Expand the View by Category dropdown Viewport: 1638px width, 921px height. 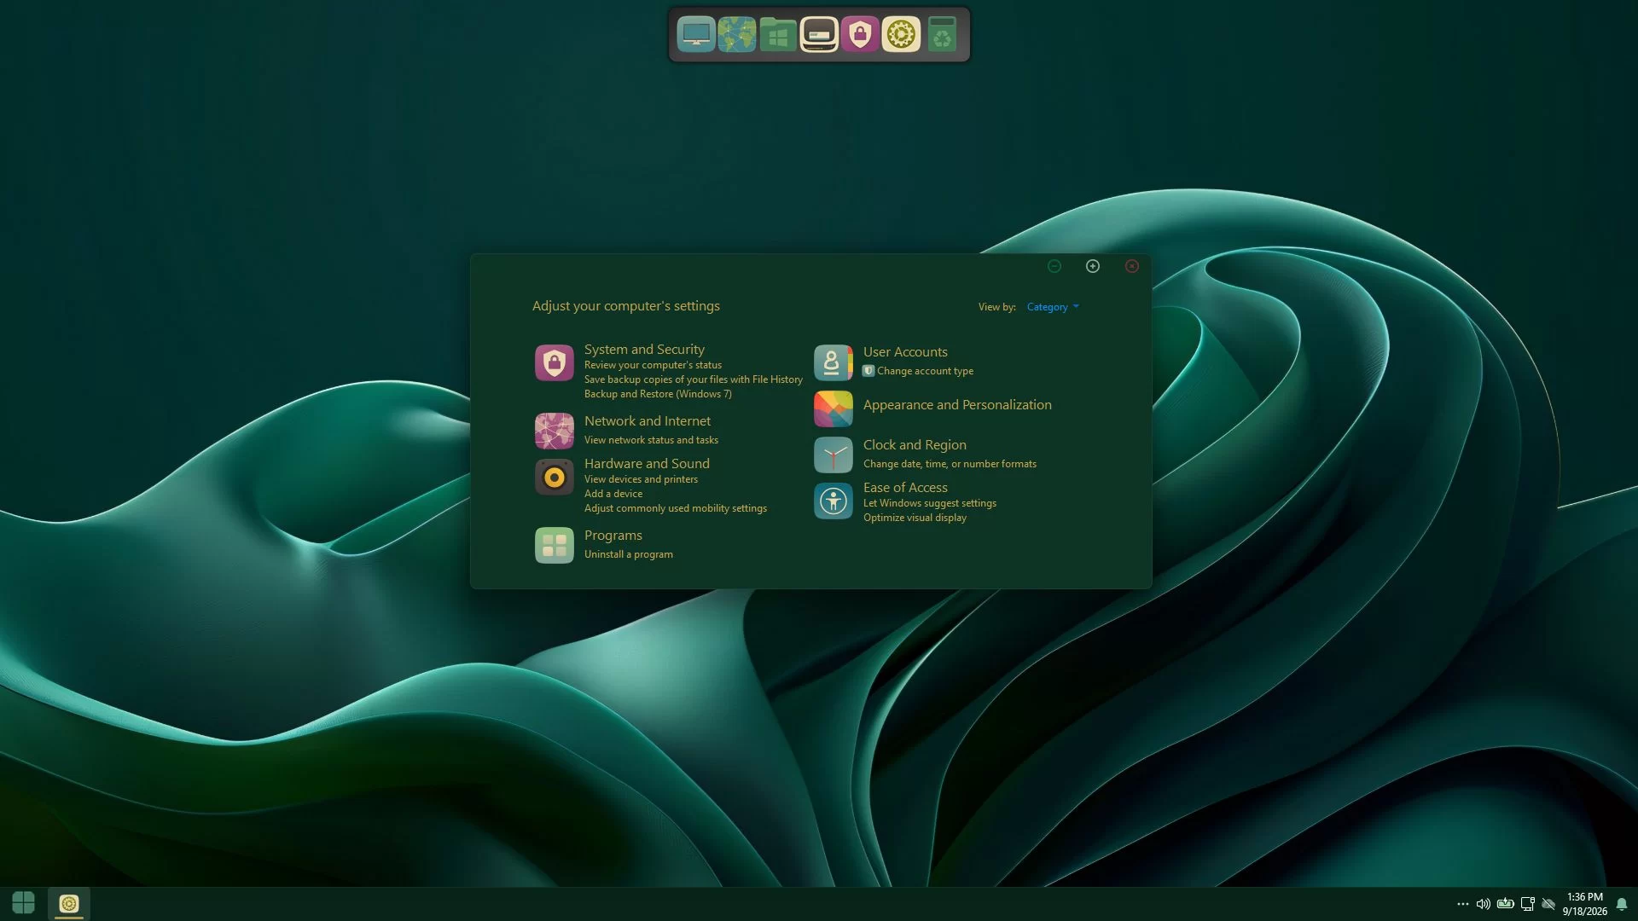[1053, 307]
